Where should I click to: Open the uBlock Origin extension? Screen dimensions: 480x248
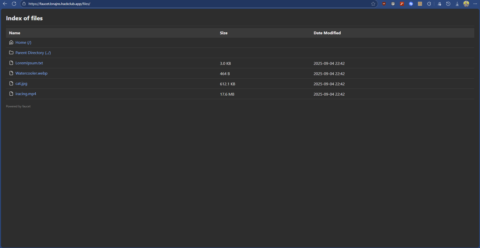coord(384,4)
